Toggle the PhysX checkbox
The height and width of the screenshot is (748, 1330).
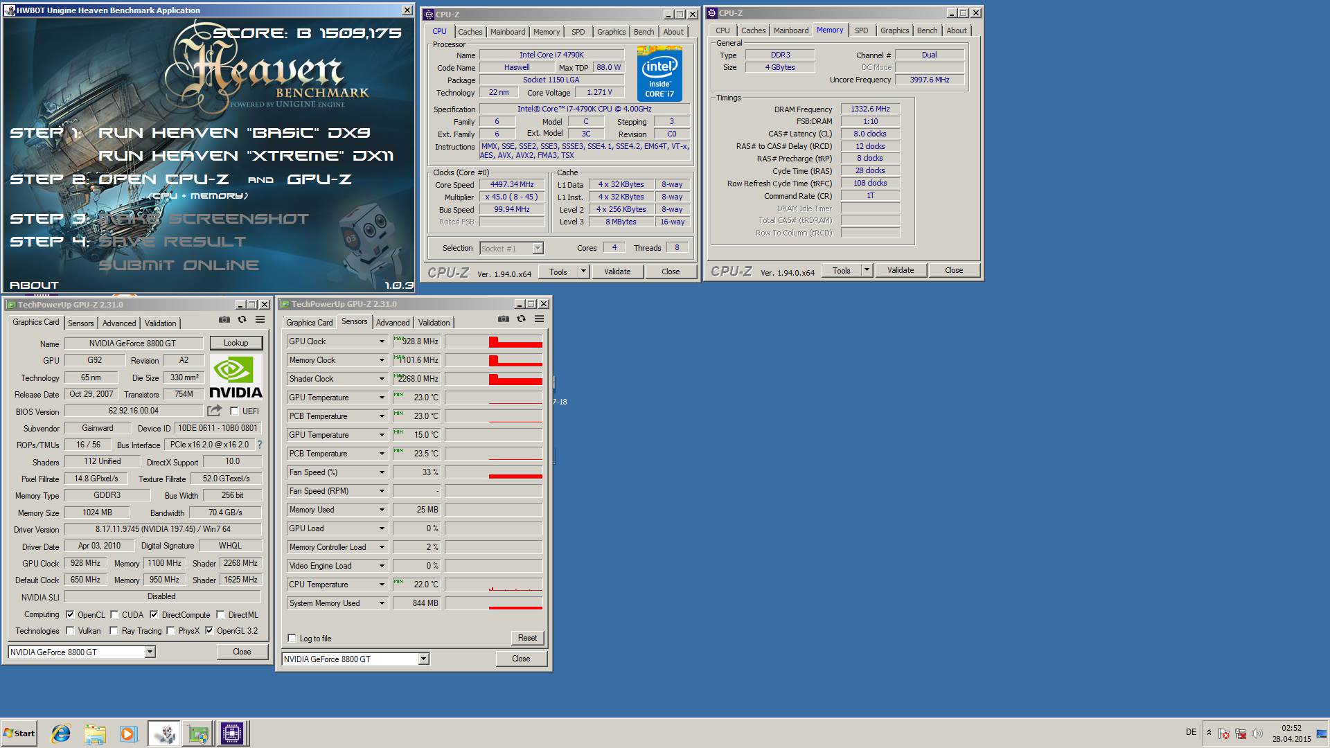point(170,630)
